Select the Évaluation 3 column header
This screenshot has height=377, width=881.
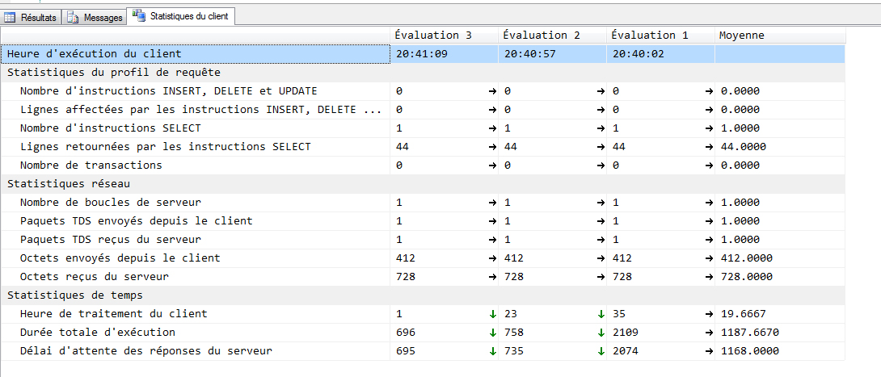433,35
